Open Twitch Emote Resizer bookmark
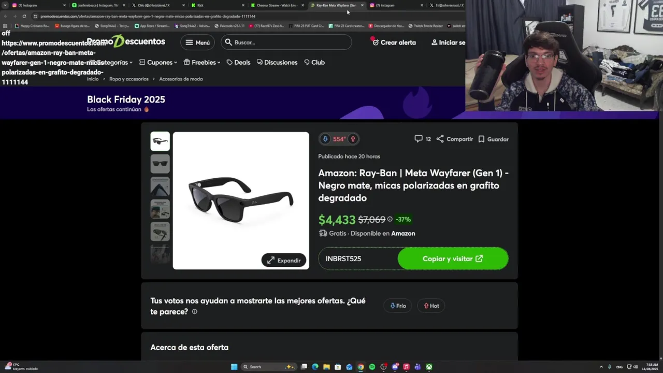Image resolution: width=663 pixels, height=373 pixels. pyautogui.click(x=425, y=25)
